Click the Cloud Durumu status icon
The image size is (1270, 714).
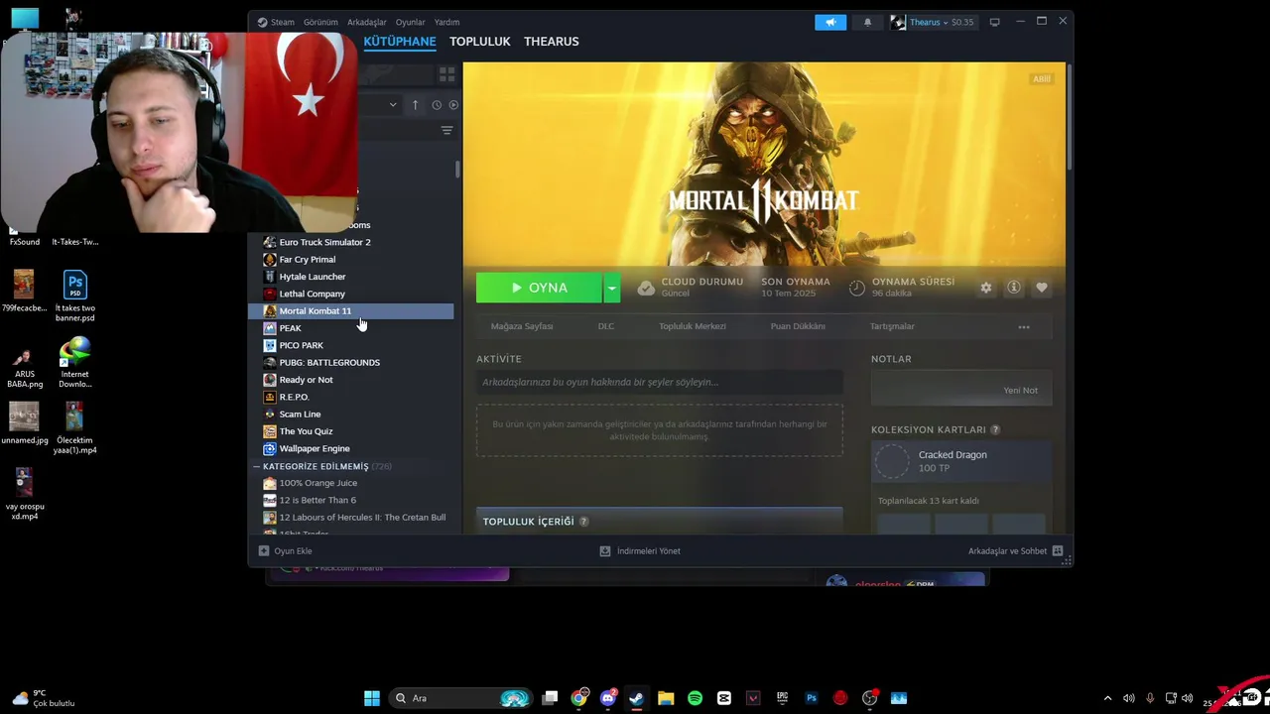646,288
